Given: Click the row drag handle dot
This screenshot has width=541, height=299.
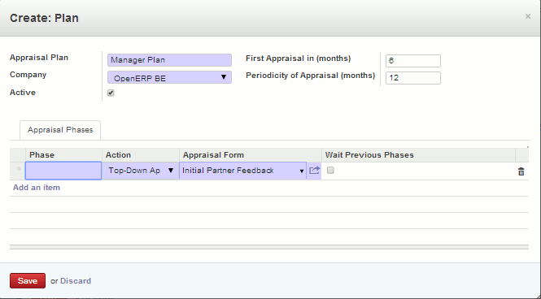Looking at the screenshot, I should (19, 169).
